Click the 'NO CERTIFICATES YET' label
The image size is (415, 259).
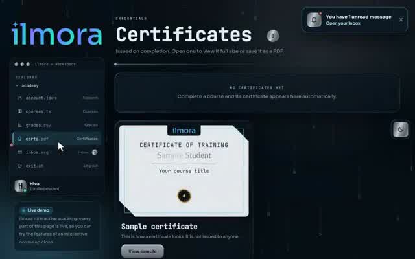coord(257,88)
